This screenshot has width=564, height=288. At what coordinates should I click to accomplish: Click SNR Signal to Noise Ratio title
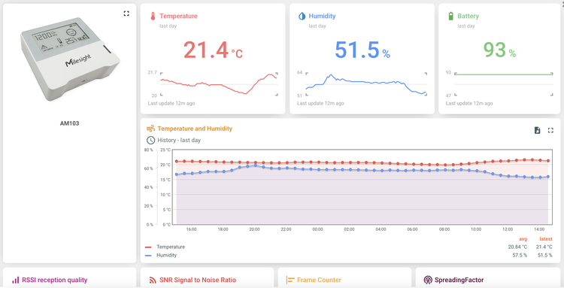click(198, 280)
